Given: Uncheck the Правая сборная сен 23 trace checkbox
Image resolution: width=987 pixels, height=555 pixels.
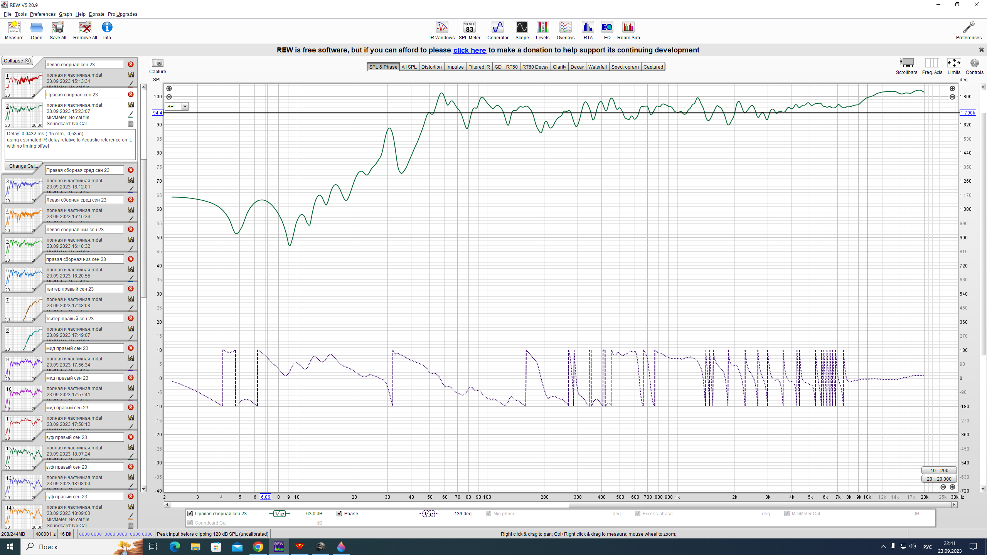Looking at the screenshot, I should point(190,513).
